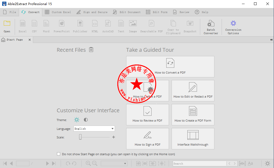This screenshot has height=168, width=274.
Task: Increase scale with the plus button
Action: (x=114, y=137)
